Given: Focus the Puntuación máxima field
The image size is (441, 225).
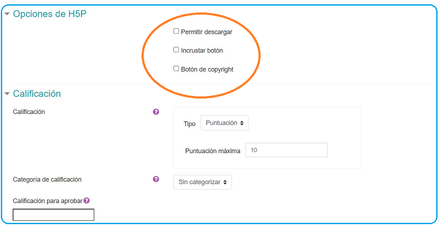Looking at the screenshot, I should coord(287,150).
